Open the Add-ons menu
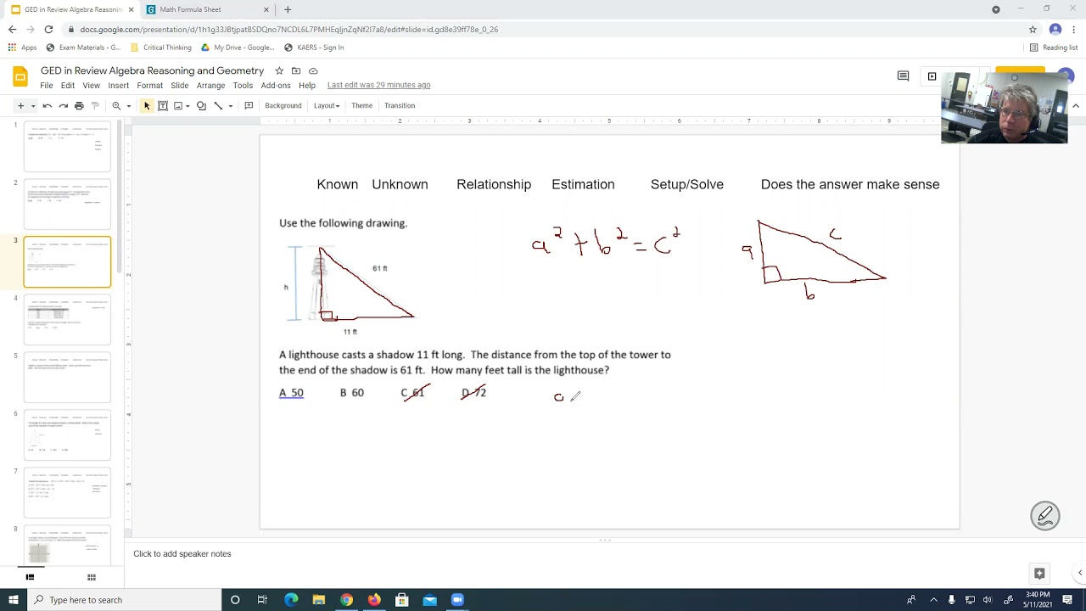Screen dimensions: 1086x611 (x=276, y=86)
